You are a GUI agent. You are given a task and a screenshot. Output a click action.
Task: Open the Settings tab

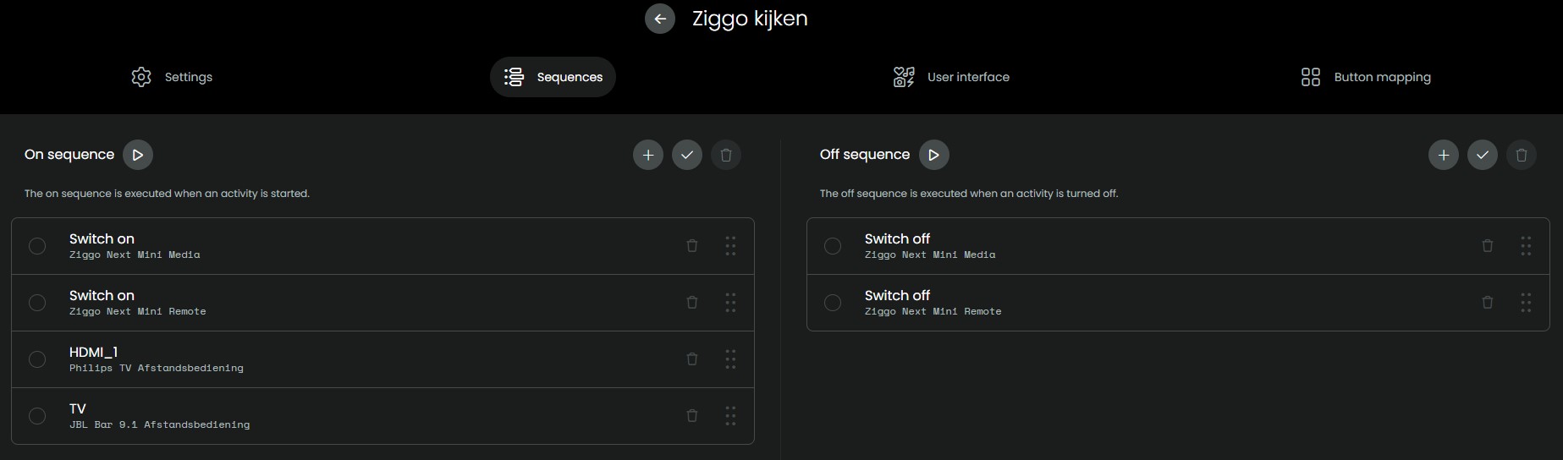[x=172, y=77]
